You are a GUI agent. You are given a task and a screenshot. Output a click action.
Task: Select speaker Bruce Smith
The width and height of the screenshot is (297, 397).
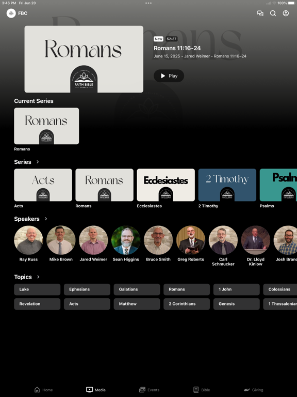[158, 240]
